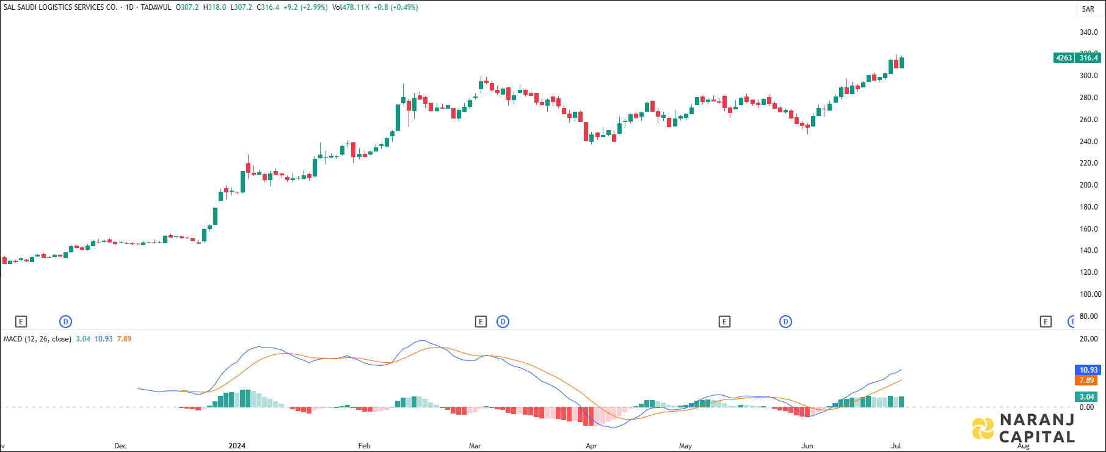Open the SAR currency selector

[1088, 9]
